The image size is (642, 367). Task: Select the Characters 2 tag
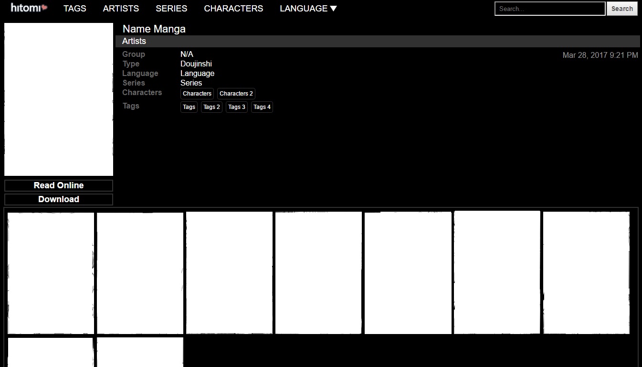point(236,94)
